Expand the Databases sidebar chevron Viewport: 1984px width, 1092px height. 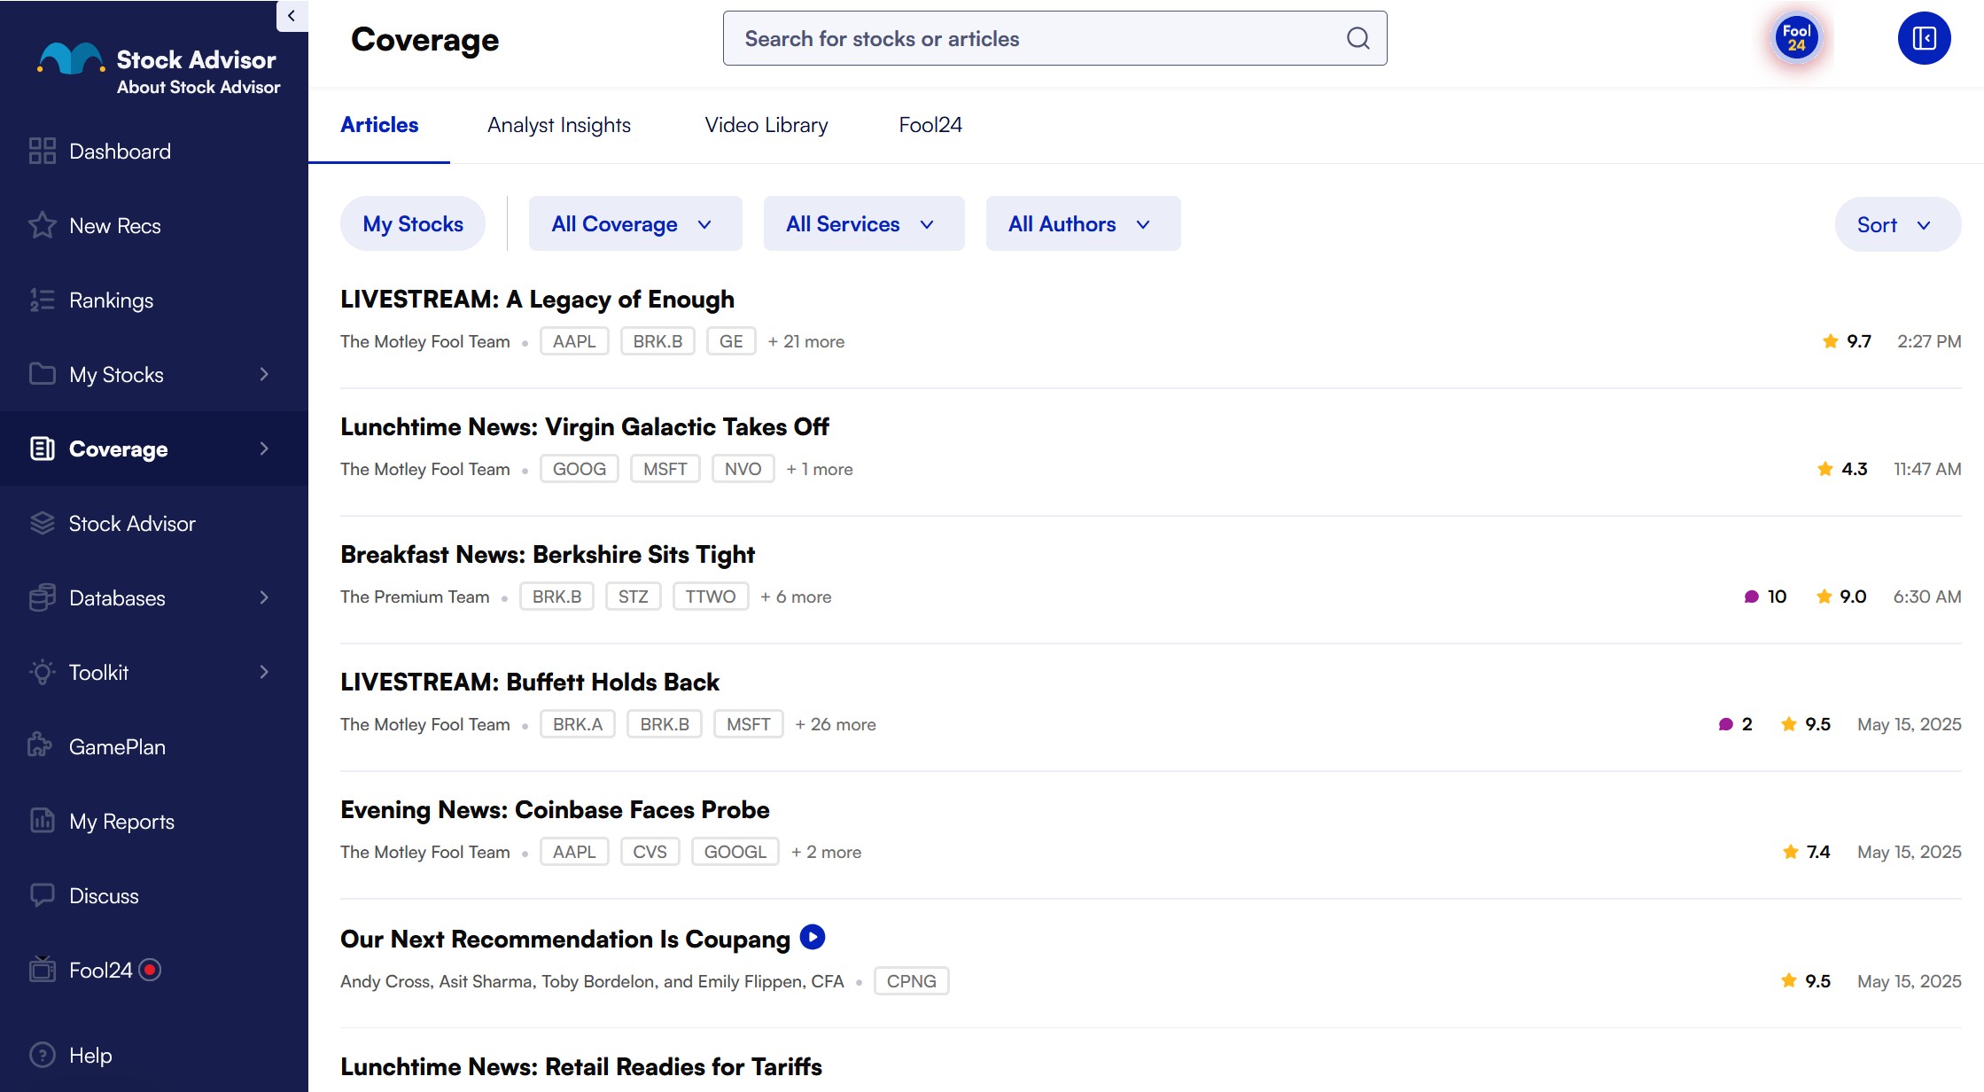pyautogui.click(x=264, y=598)
